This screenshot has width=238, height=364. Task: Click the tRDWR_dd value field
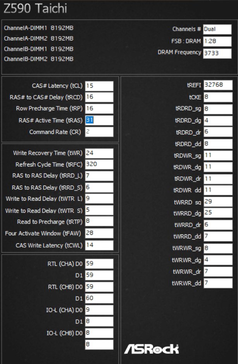click(x=218, y=191)
